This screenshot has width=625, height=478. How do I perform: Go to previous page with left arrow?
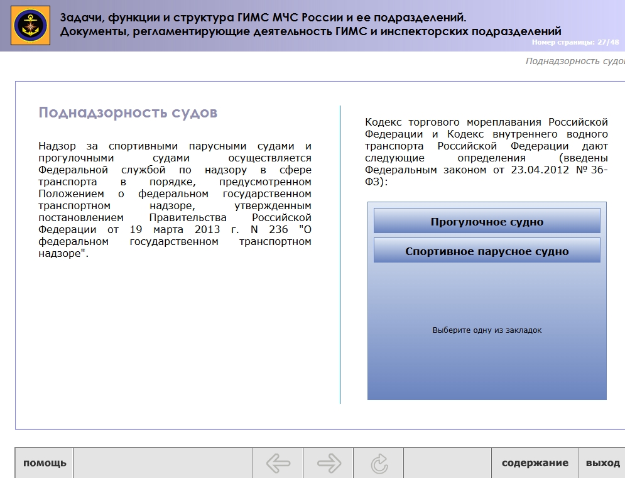pos(278,463)
